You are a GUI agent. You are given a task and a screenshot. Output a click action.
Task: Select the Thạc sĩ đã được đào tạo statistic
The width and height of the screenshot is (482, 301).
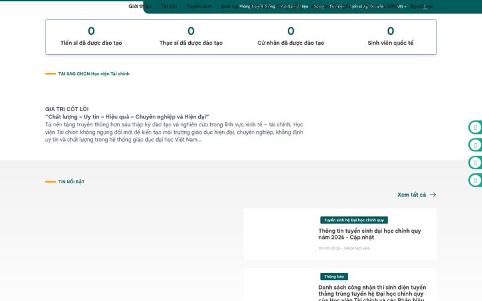(191, 36)
